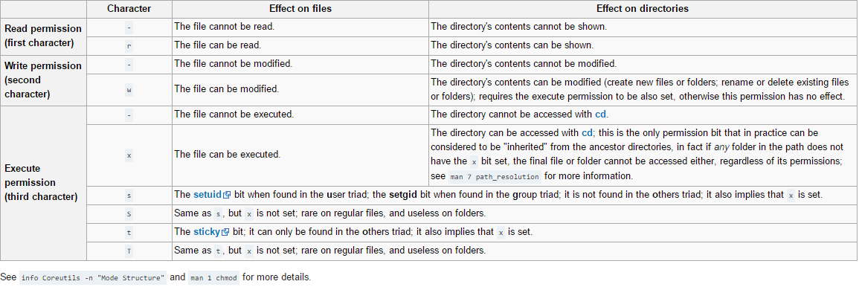Image resolution: width=859 pixels, height=287 pixels.
Task: Select the 'man 7 path_resolution' code text
Action: click(x=495, y=176)
